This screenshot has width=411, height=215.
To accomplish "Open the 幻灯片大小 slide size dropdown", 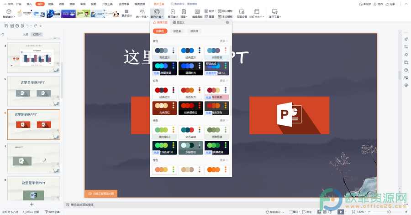I will pos(256,14).
